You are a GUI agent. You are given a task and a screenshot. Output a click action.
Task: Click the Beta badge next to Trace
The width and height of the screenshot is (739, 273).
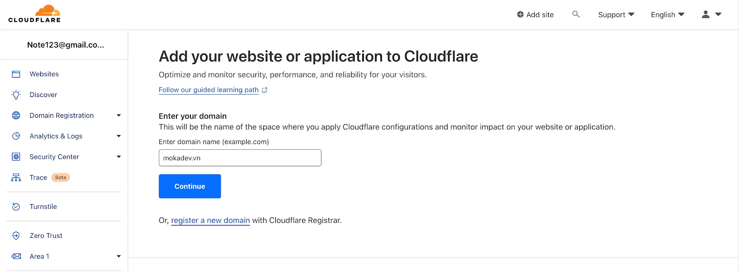point(61,177)
